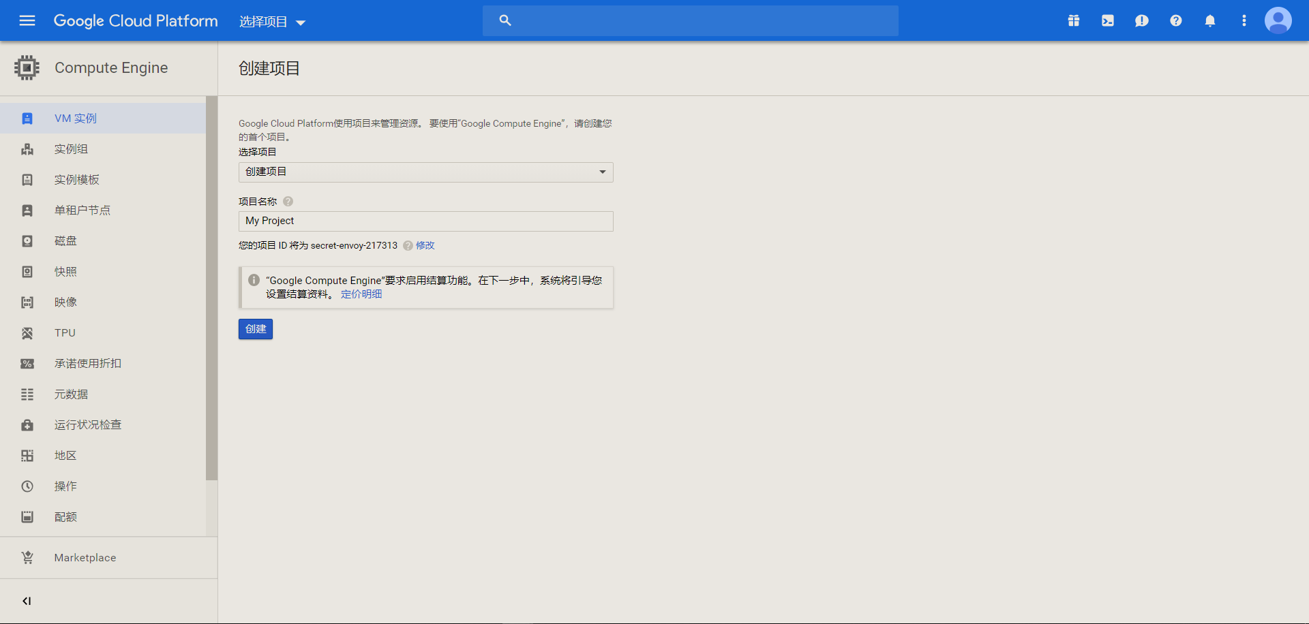The image size is (1309, 624).
Task: Open the three-dot settings menu
Action: click(1244, 20)
